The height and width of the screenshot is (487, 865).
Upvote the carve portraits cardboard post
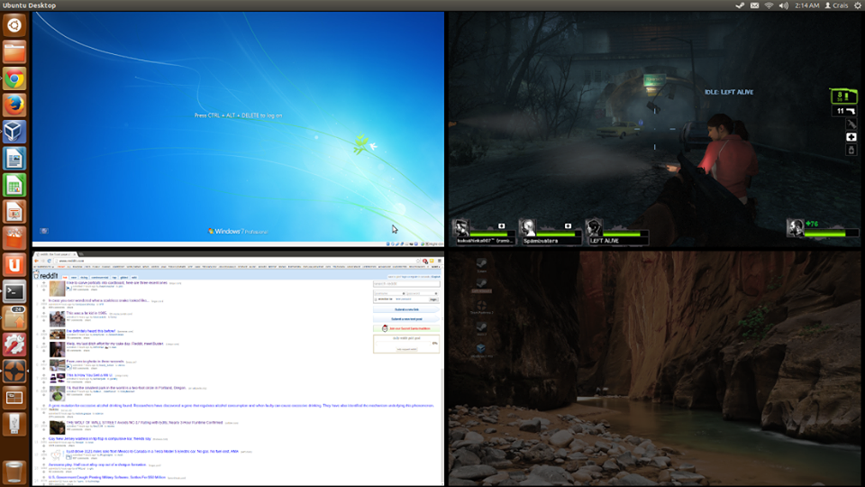click(44, 282)
